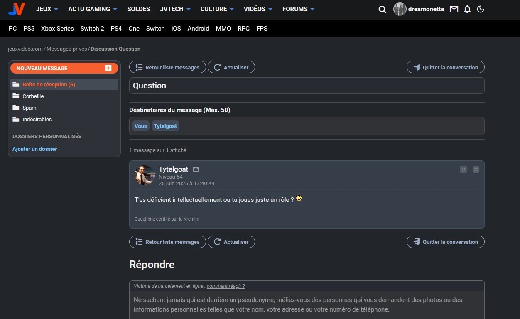Go to the PS5 platform section
Screen dimensions: 520x319
29,29
